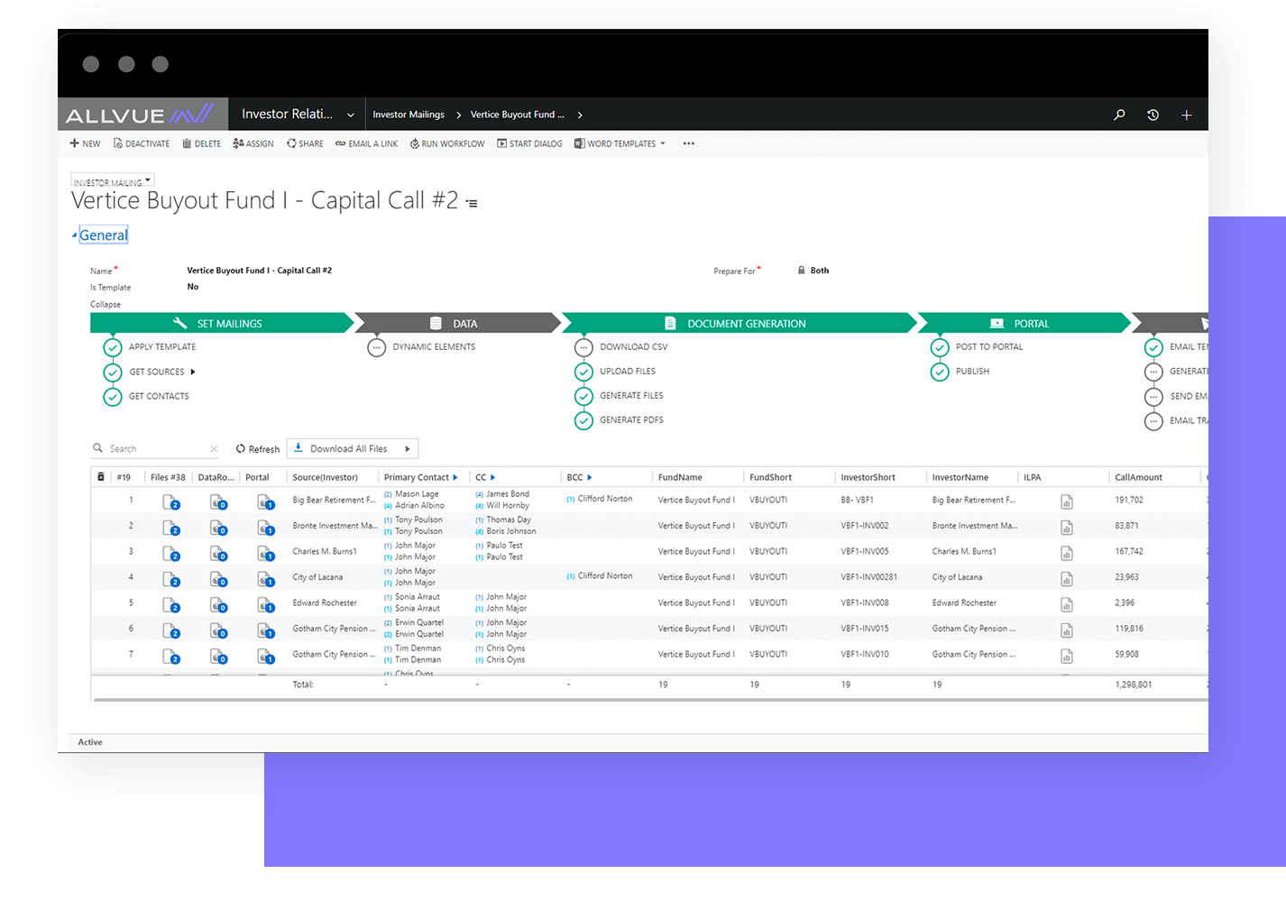Screen dimensions: 1286x920
Task: Toggle GENERATE FILES step check
Action: tap(584, 396)
